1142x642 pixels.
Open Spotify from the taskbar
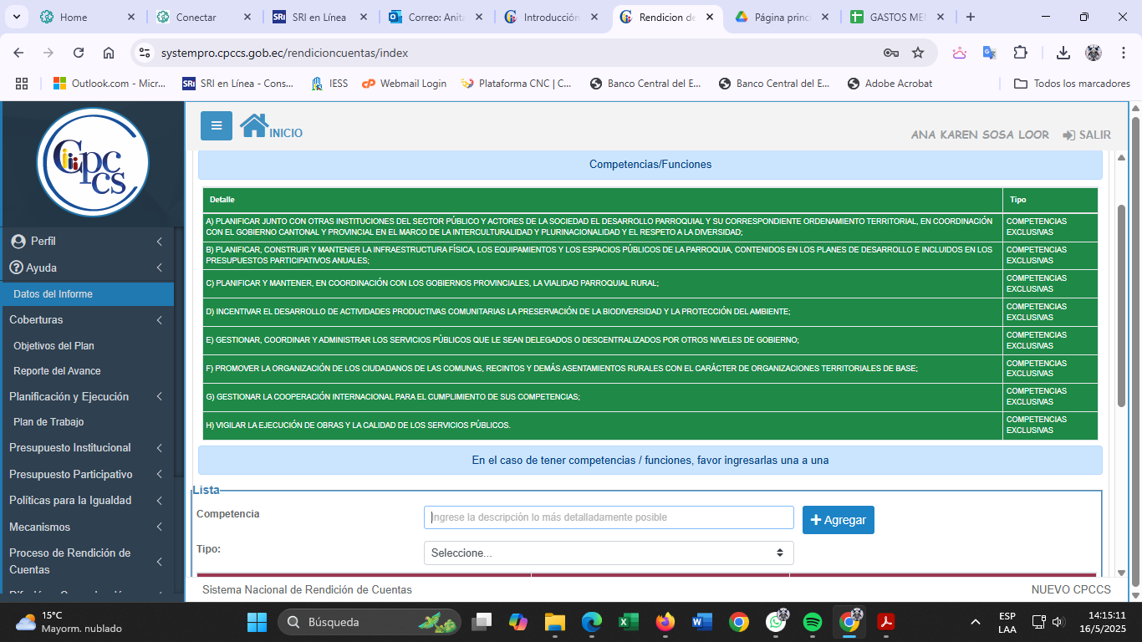click(812, 622)
